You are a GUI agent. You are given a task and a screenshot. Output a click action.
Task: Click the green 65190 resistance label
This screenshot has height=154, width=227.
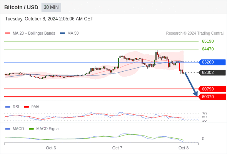pos(208,41)
